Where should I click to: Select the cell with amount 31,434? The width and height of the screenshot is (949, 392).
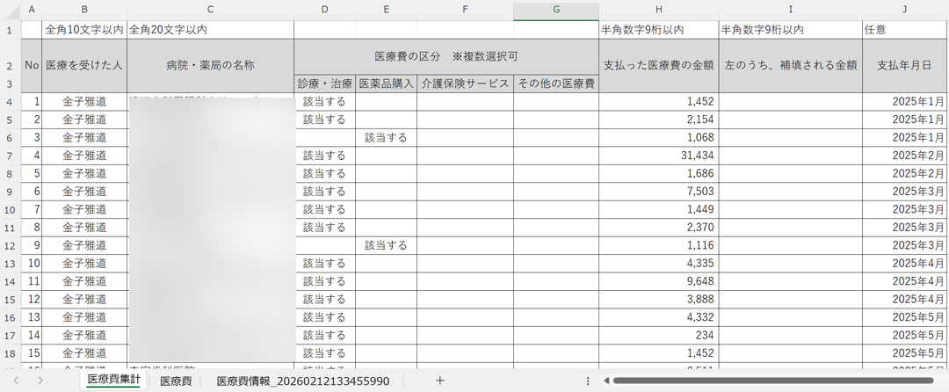pos(658,156)
